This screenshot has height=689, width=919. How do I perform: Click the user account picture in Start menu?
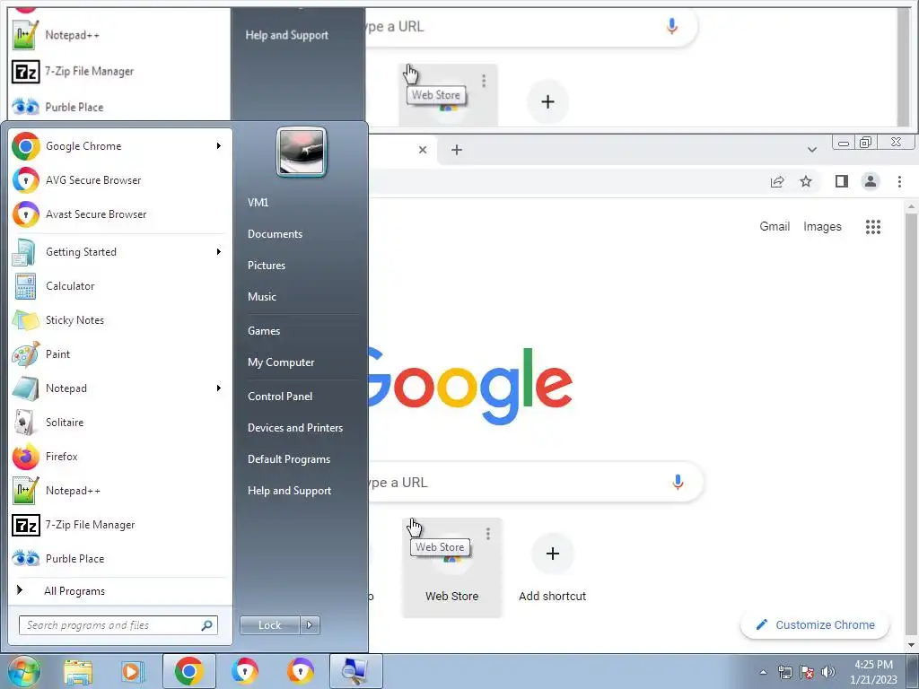[x=302, y=153]
